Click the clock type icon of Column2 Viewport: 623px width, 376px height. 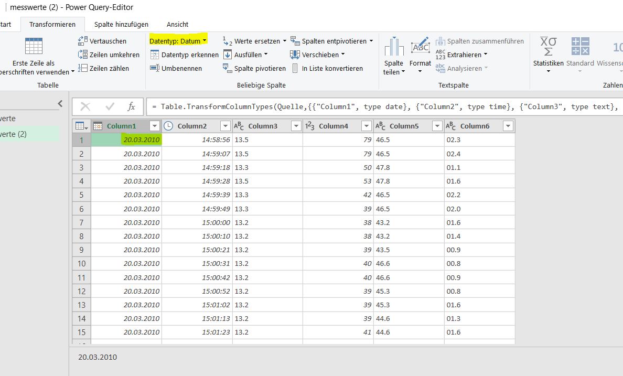point(168,126)
